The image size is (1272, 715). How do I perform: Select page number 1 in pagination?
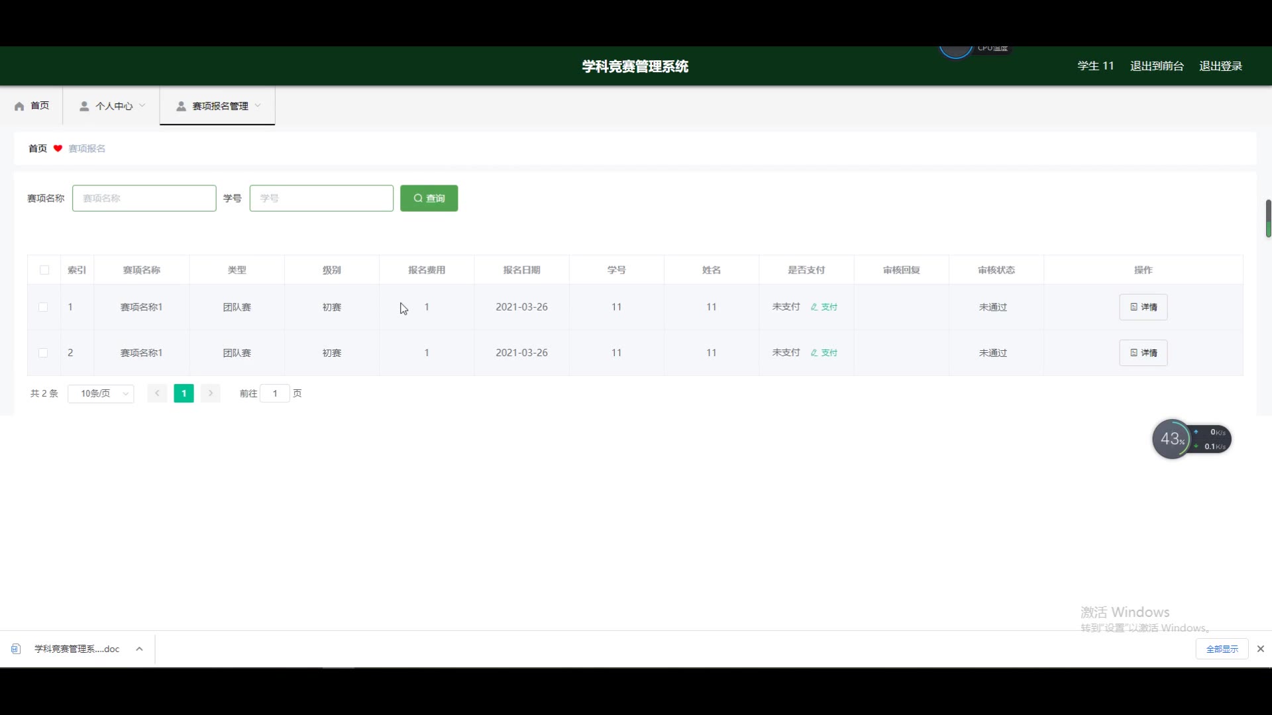tap(184, 393)
